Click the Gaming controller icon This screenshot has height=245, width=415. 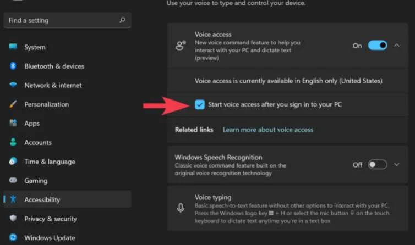click(x=13, y=180)
